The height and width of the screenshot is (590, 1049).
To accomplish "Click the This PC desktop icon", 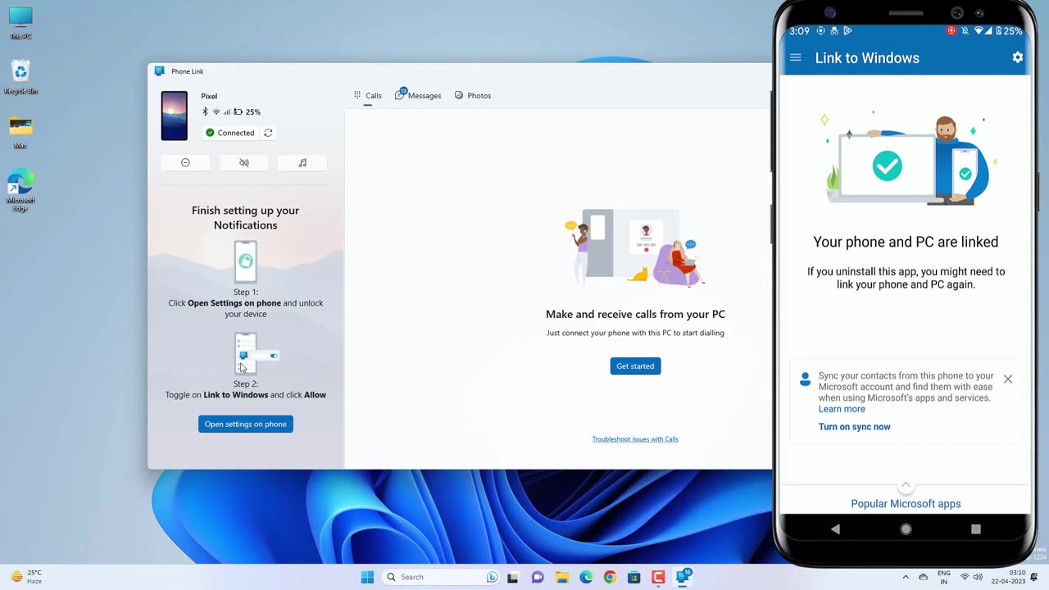I will click(x=20, y=23).
